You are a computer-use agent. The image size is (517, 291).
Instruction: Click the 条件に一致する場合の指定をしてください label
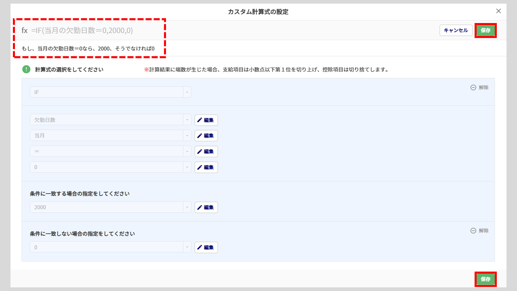pos(80,194)
